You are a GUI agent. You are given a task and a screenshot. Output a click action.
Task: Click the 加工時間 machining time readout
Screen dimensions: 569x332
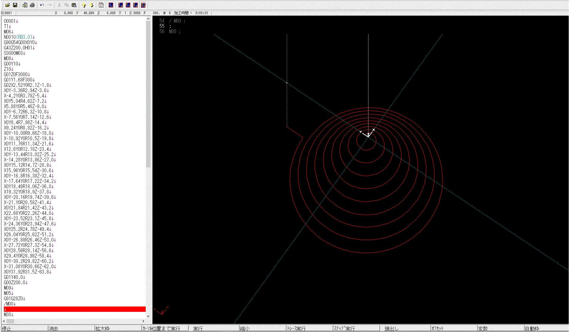191,13
